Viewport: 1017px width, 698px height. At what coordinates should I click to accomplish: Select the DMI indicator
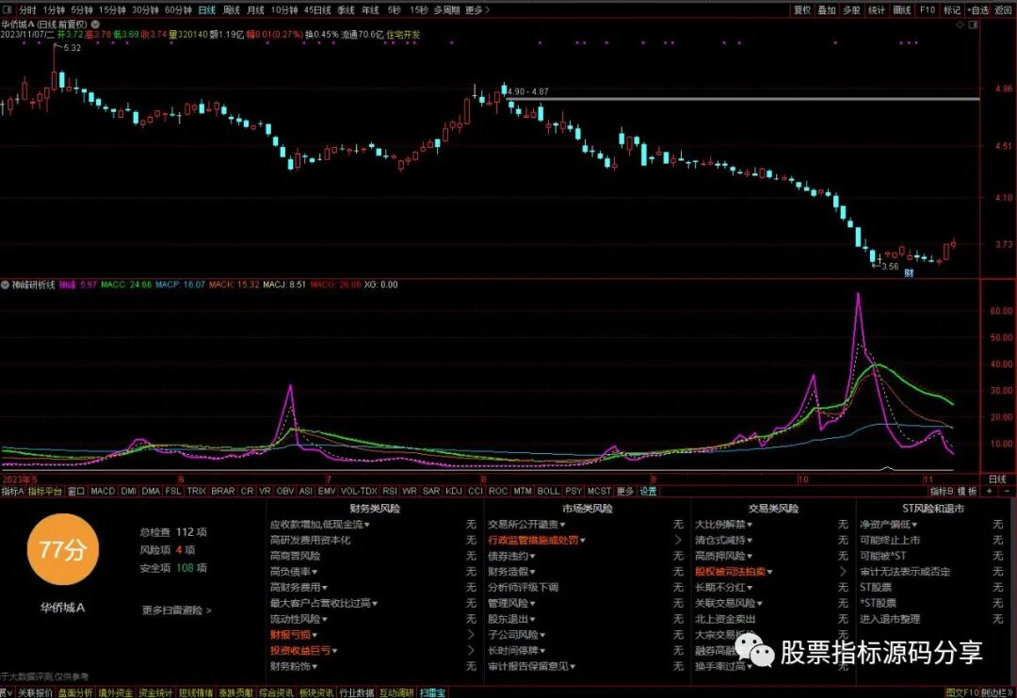[x=128, y=491]
